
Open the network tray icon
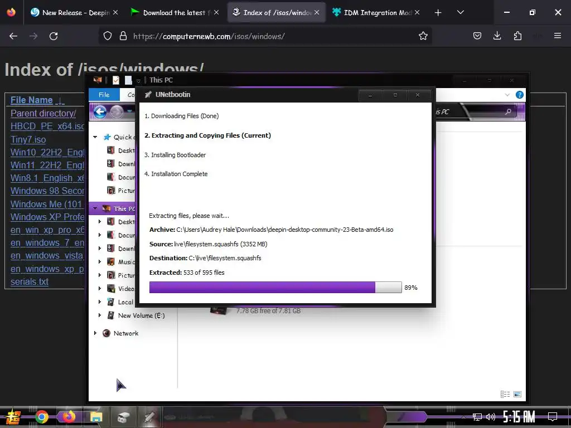pyautogui.click(x=477, y=417)
